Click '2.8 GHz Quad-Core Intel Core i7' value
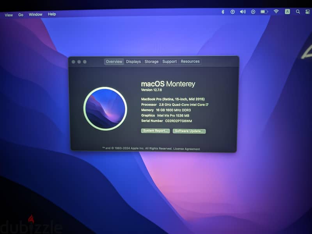 tap(184, 105)
